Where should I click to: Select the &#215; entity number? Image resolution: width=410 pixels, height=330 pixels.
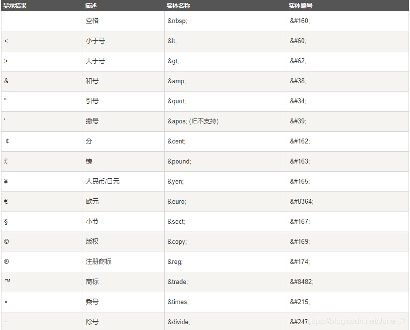300,302
